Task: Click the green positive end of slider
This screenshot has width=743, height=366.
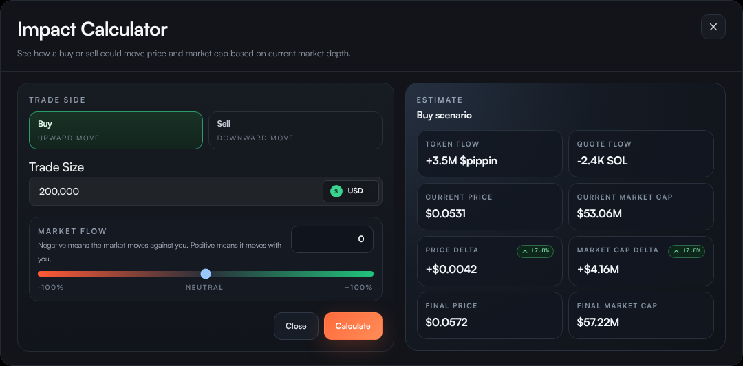Action: pyautogui.click(x=369, y=274)
